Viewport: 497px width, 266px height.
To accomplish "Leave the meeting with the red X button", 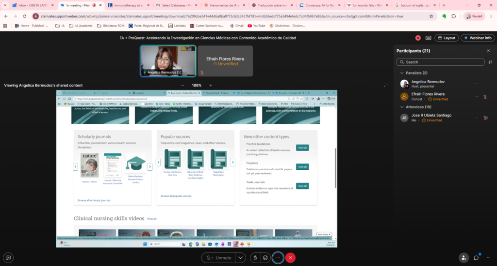I will (x=290, y=258).
